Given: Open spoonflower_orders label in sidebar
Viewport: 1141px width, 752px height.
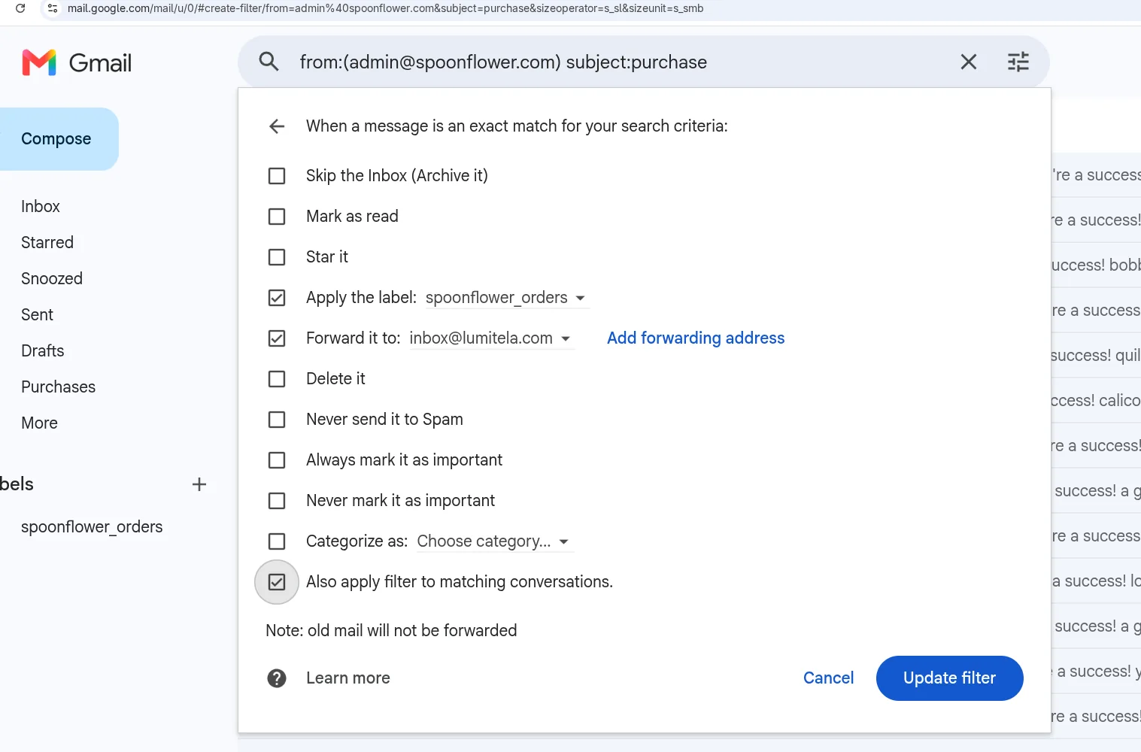Looking at the screenshot, I should pos(92,526).
